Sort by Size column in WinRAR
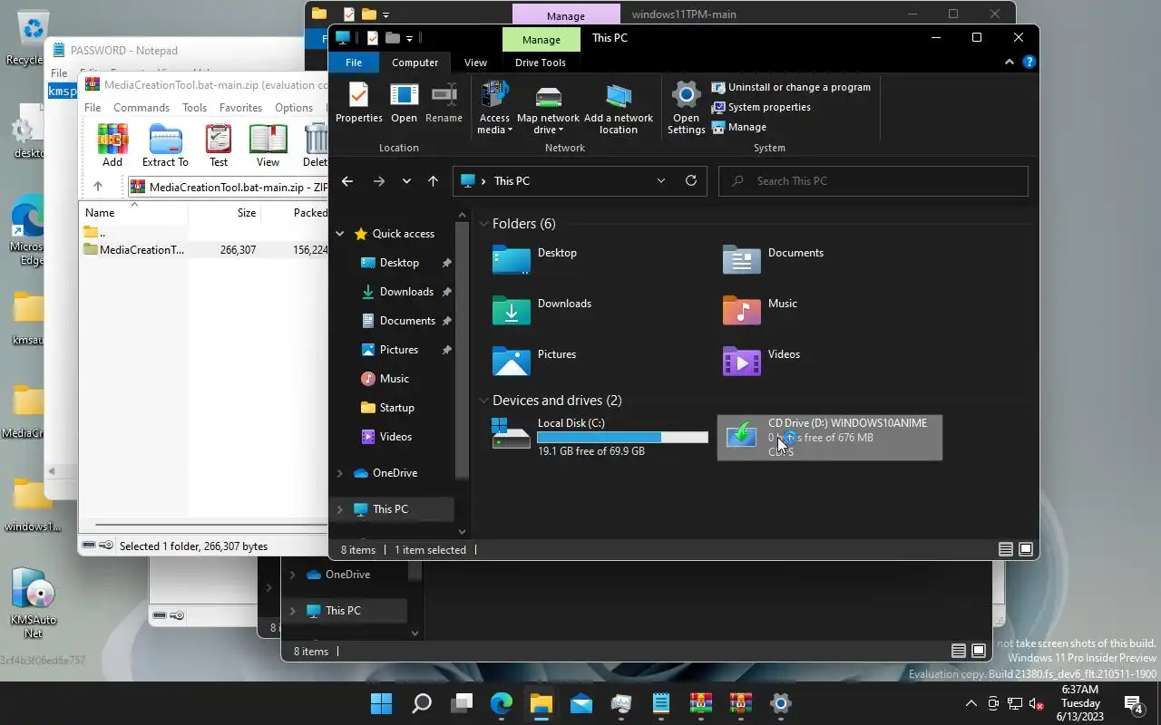Screen dimensions: 1161x725 pos(224,213)
